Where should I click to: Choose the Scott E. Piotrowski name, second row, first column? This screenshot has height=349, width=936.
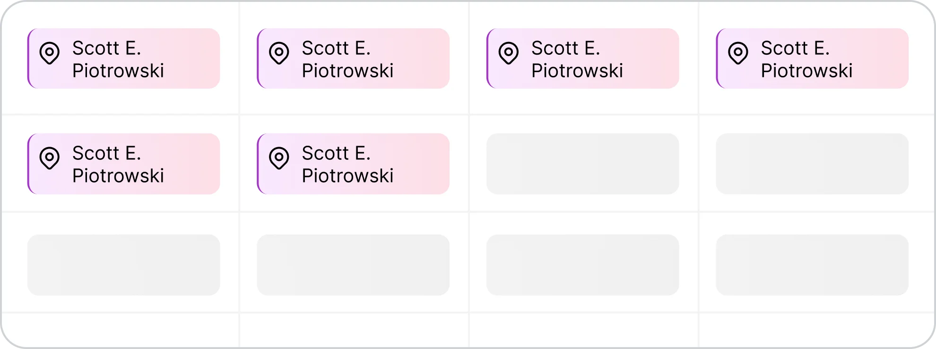(x=118, y=165)
